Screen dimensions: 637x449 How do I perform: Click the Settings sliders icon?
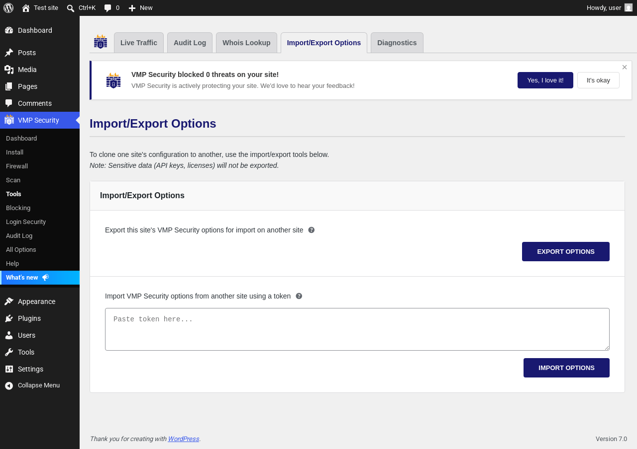9,369
